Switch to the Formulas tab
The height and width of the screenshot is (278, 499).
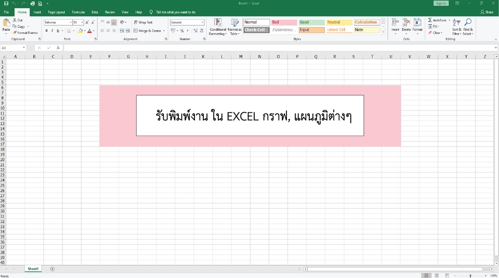(78, 12)
